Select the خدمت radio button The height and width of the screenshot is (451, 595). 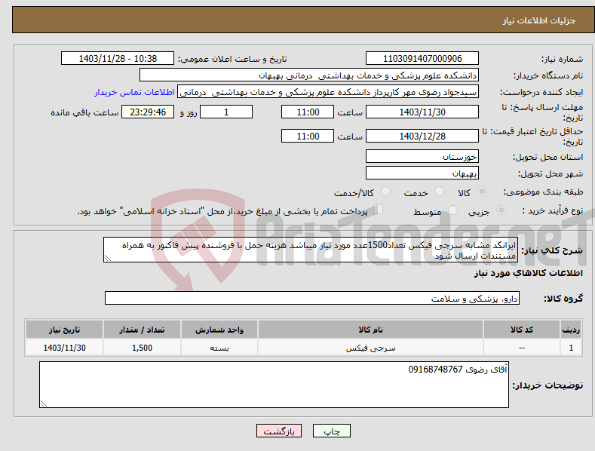(439, 192)
